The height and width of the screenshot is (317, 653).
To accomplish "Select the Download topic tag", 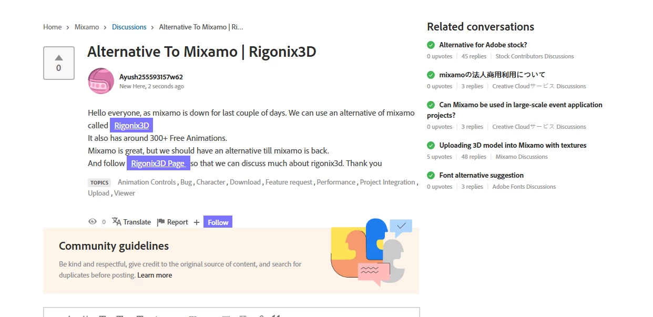I will pos(245,182).
